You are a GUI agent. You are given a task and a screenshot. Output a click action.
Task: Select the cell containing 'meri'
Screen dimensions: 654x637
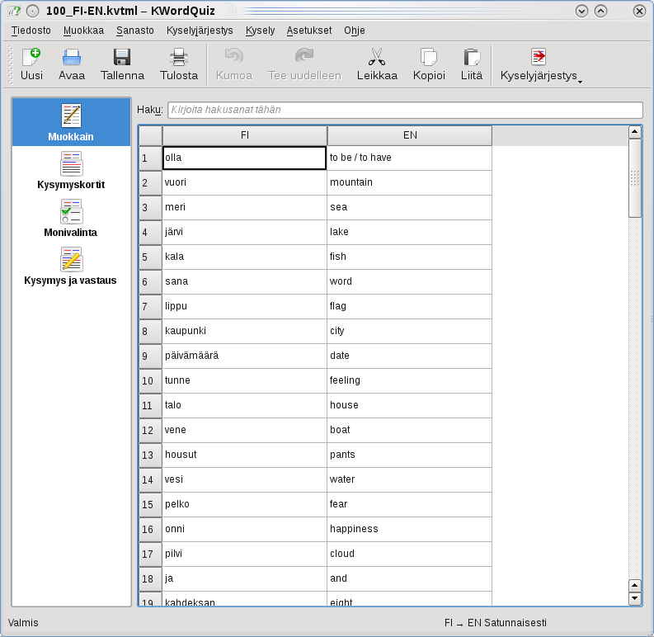click(x=244, y=207)
